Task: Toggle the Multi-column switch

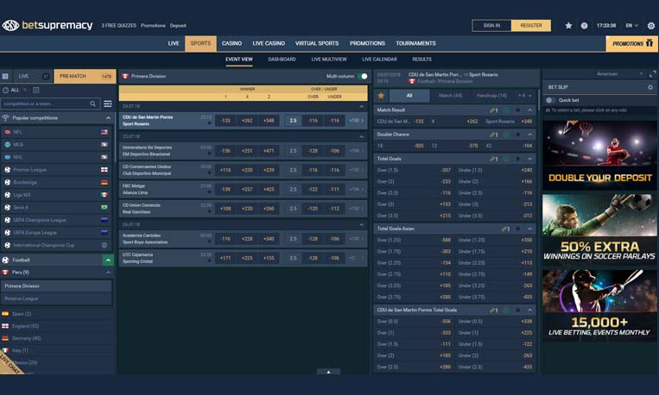Action: point(363,76)
